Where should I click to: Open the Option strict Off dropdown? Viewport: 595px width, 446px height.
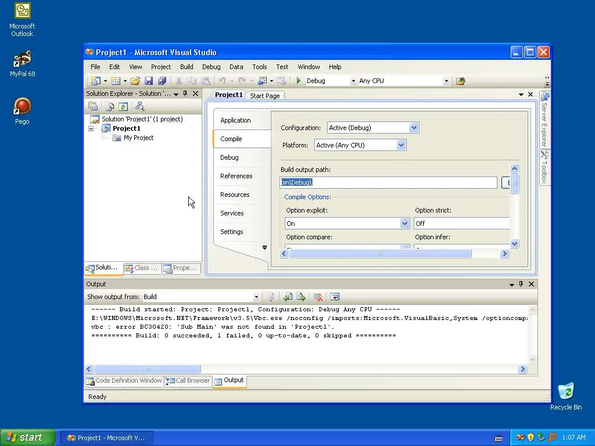pyautogui.click(x=462, y=224)
